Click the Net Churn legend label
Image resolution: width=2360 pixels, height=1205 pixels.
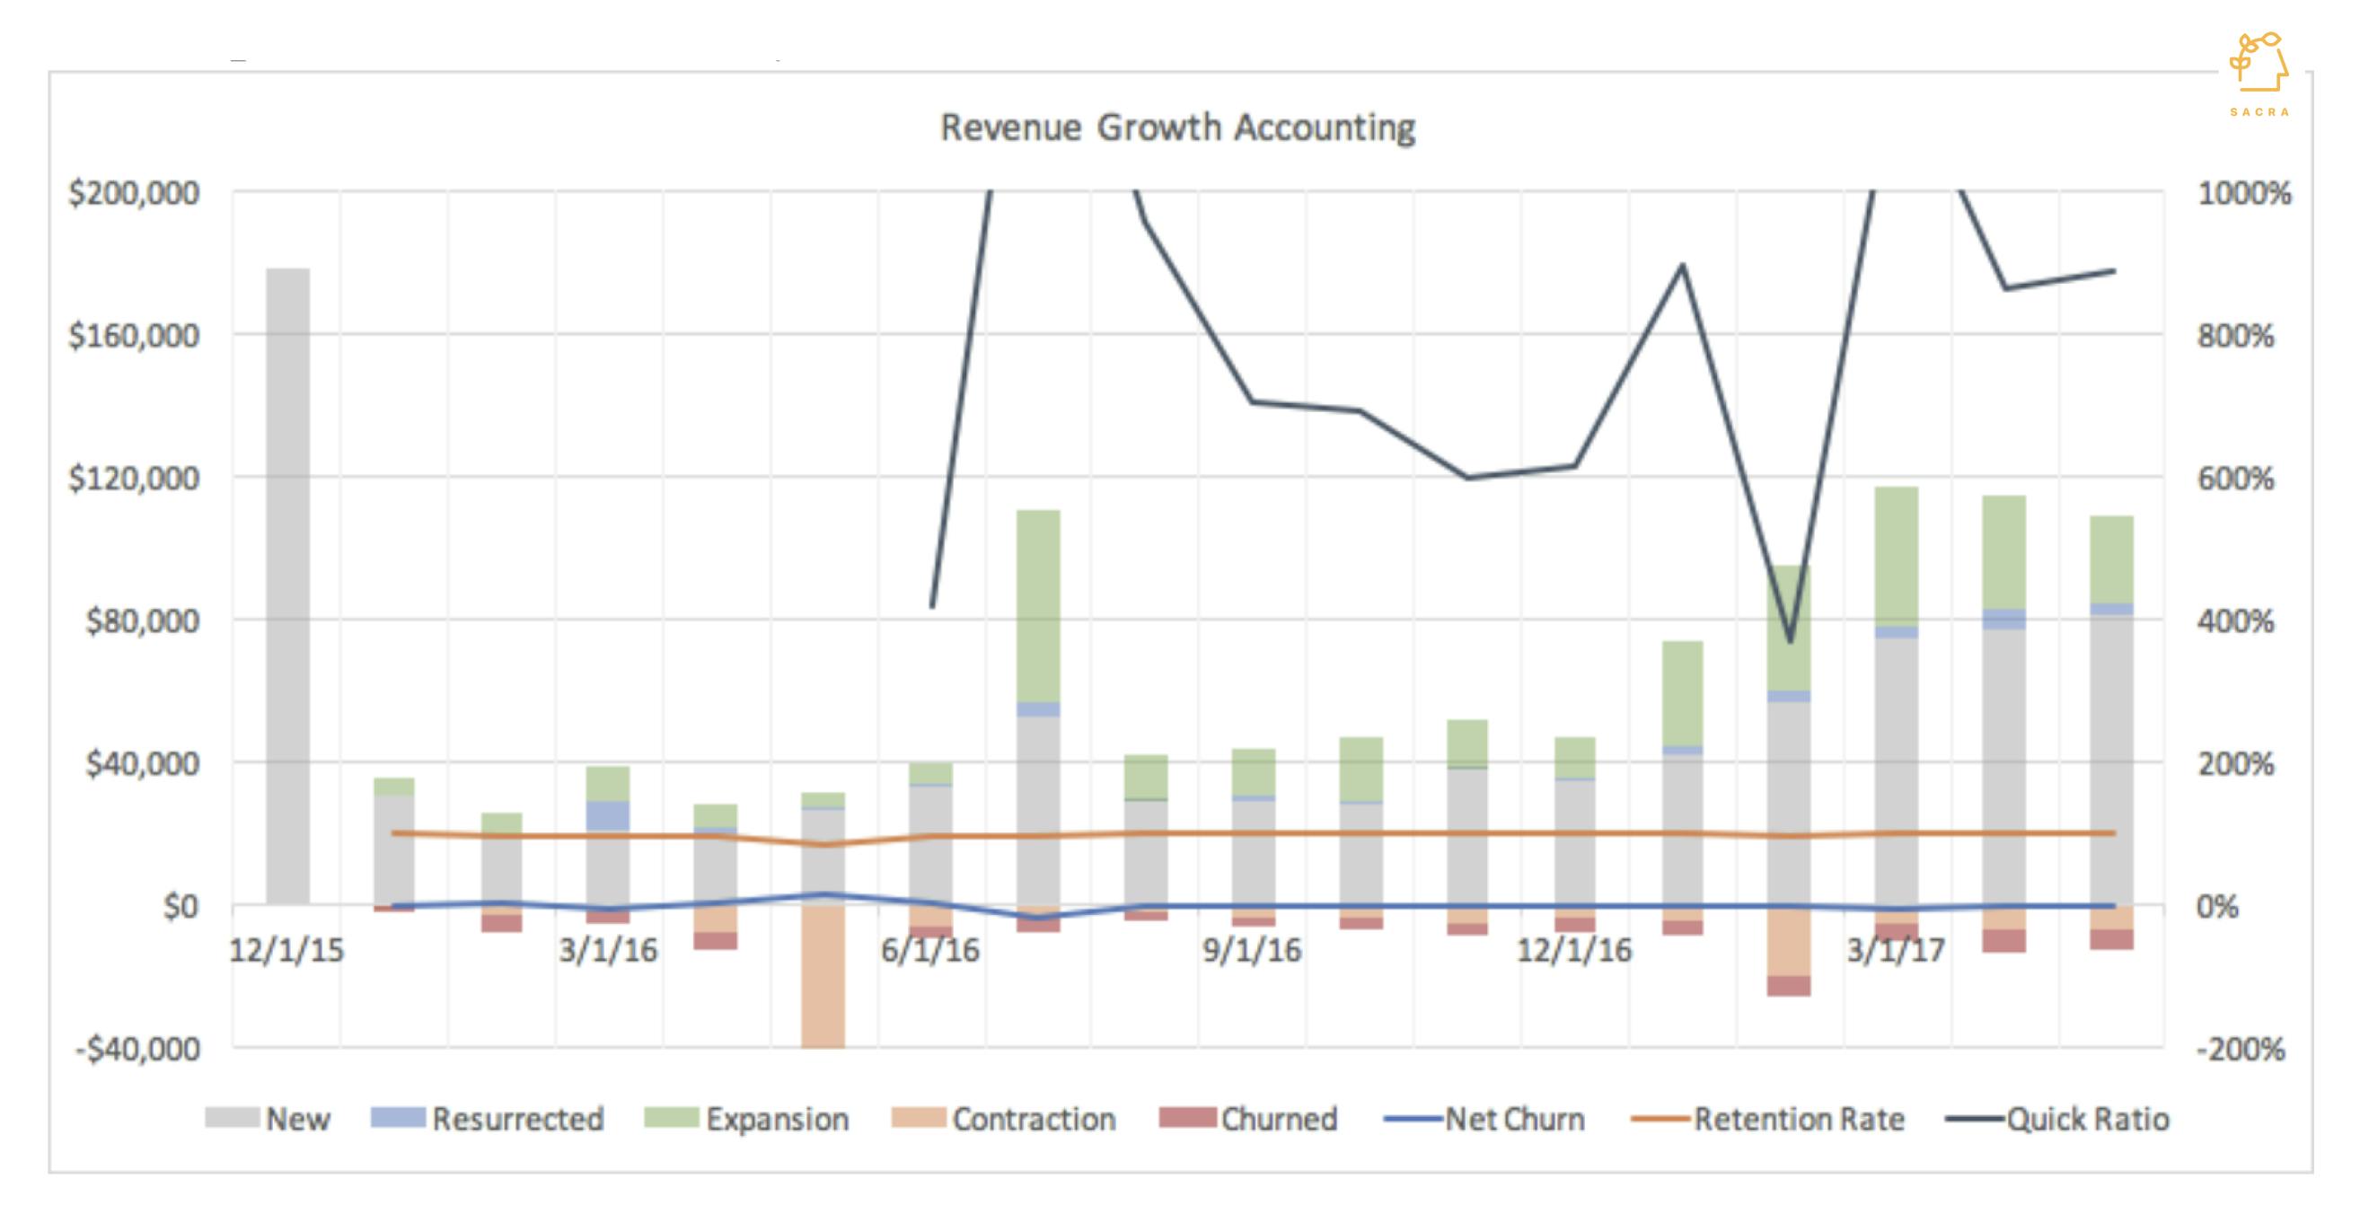[x=1514, y=1119]
